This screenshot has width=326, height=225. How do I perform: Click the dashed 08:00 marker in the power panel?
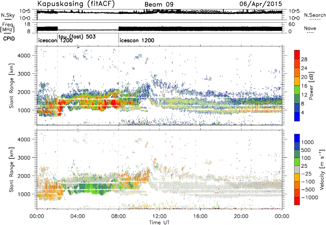pyautogui.click(x=119, y=86)
